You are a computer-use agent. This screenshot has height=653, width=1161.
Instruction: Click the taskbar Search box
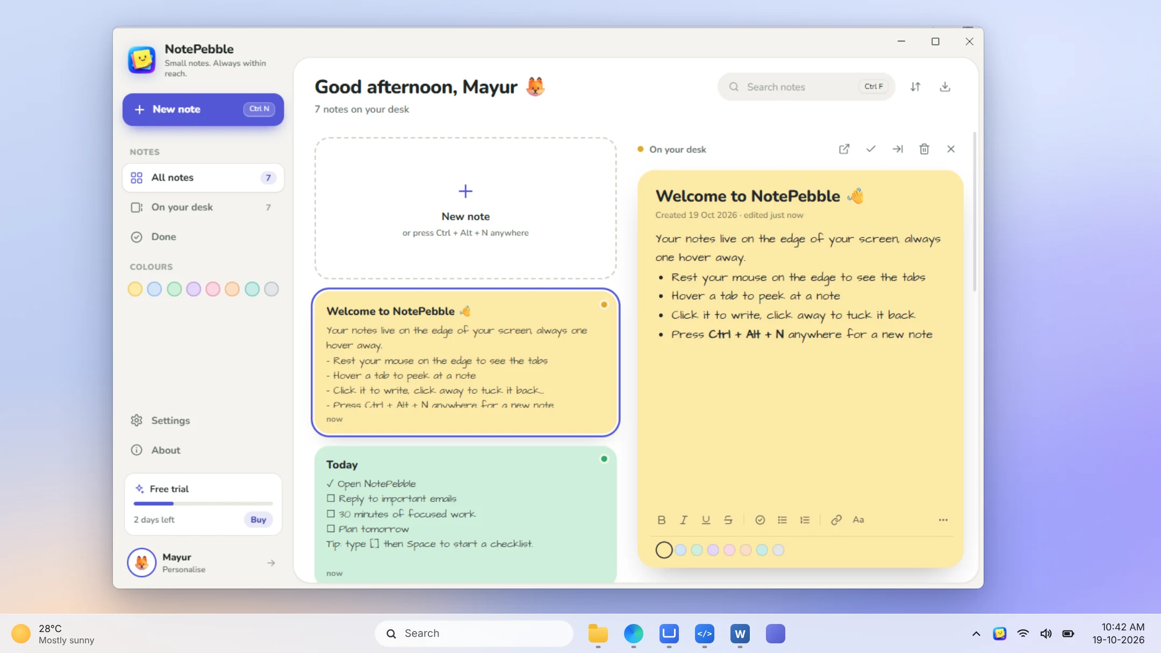(x=474, y=634)
